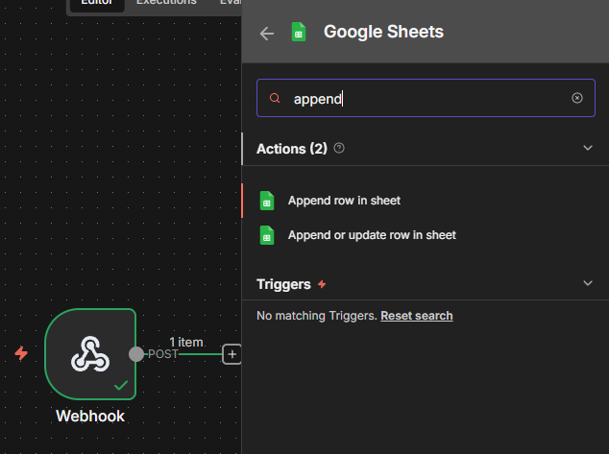
Task: Click the lightning icon beside Triggers heading
Action: [x=322, y=285]
